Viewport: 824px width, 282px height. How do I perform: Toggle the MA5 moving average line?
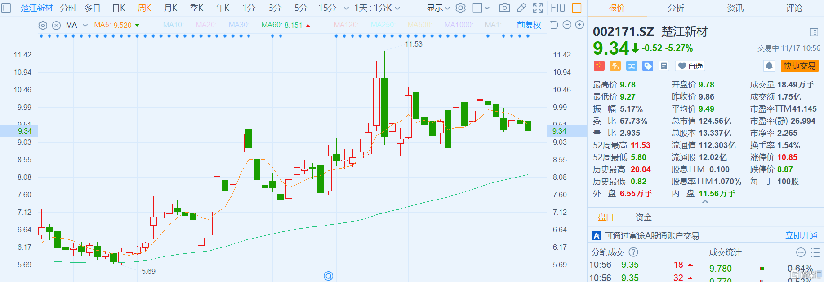[x=113, y=25]
